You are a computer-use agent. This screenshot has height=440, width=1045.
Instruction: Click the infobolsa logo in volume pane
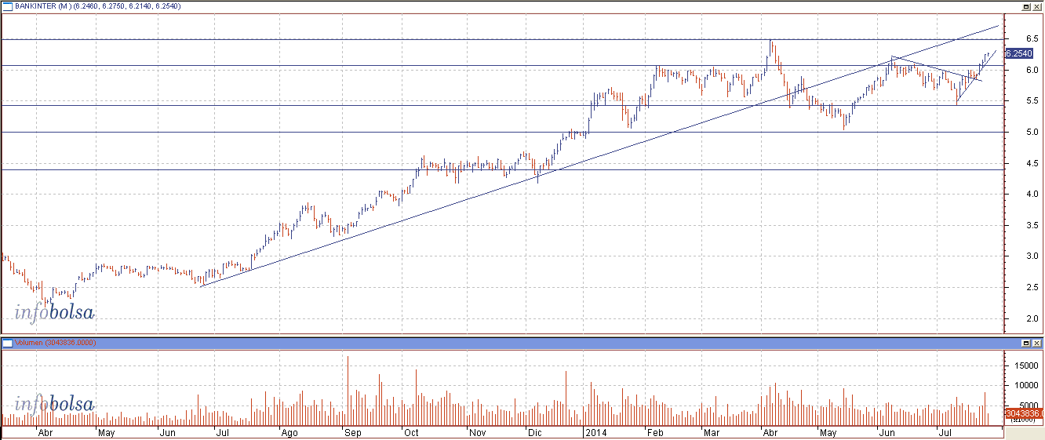point(54,405)
